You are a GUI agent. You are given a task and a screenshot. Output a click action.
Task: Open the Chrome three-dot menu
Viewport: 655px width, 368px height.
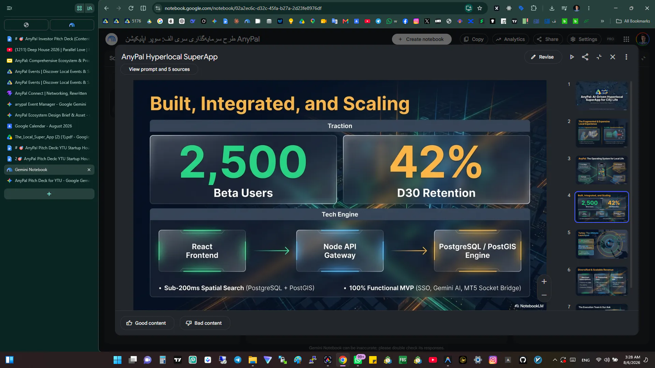point(589,8)
